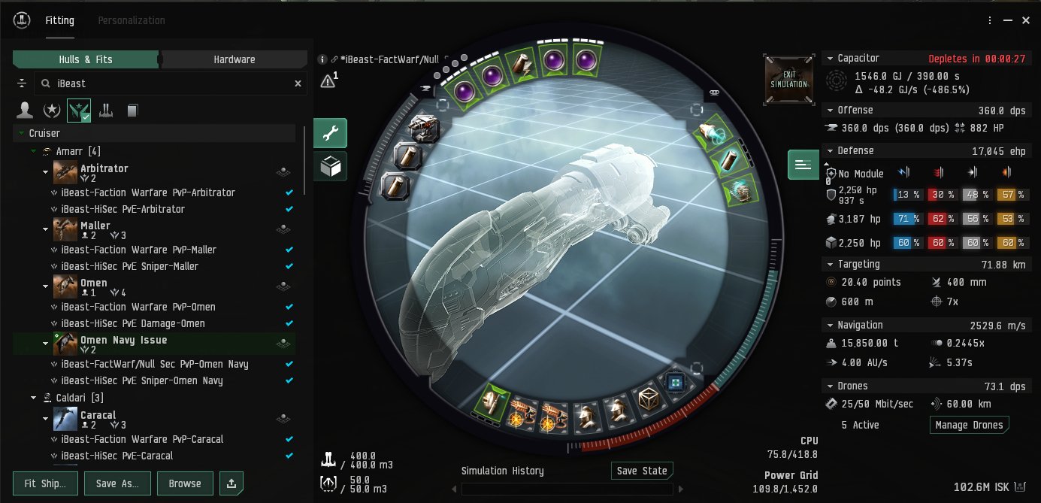Collapse the Defense stats section
This screenshot has height=503, width=1041.
pos(830,150)
